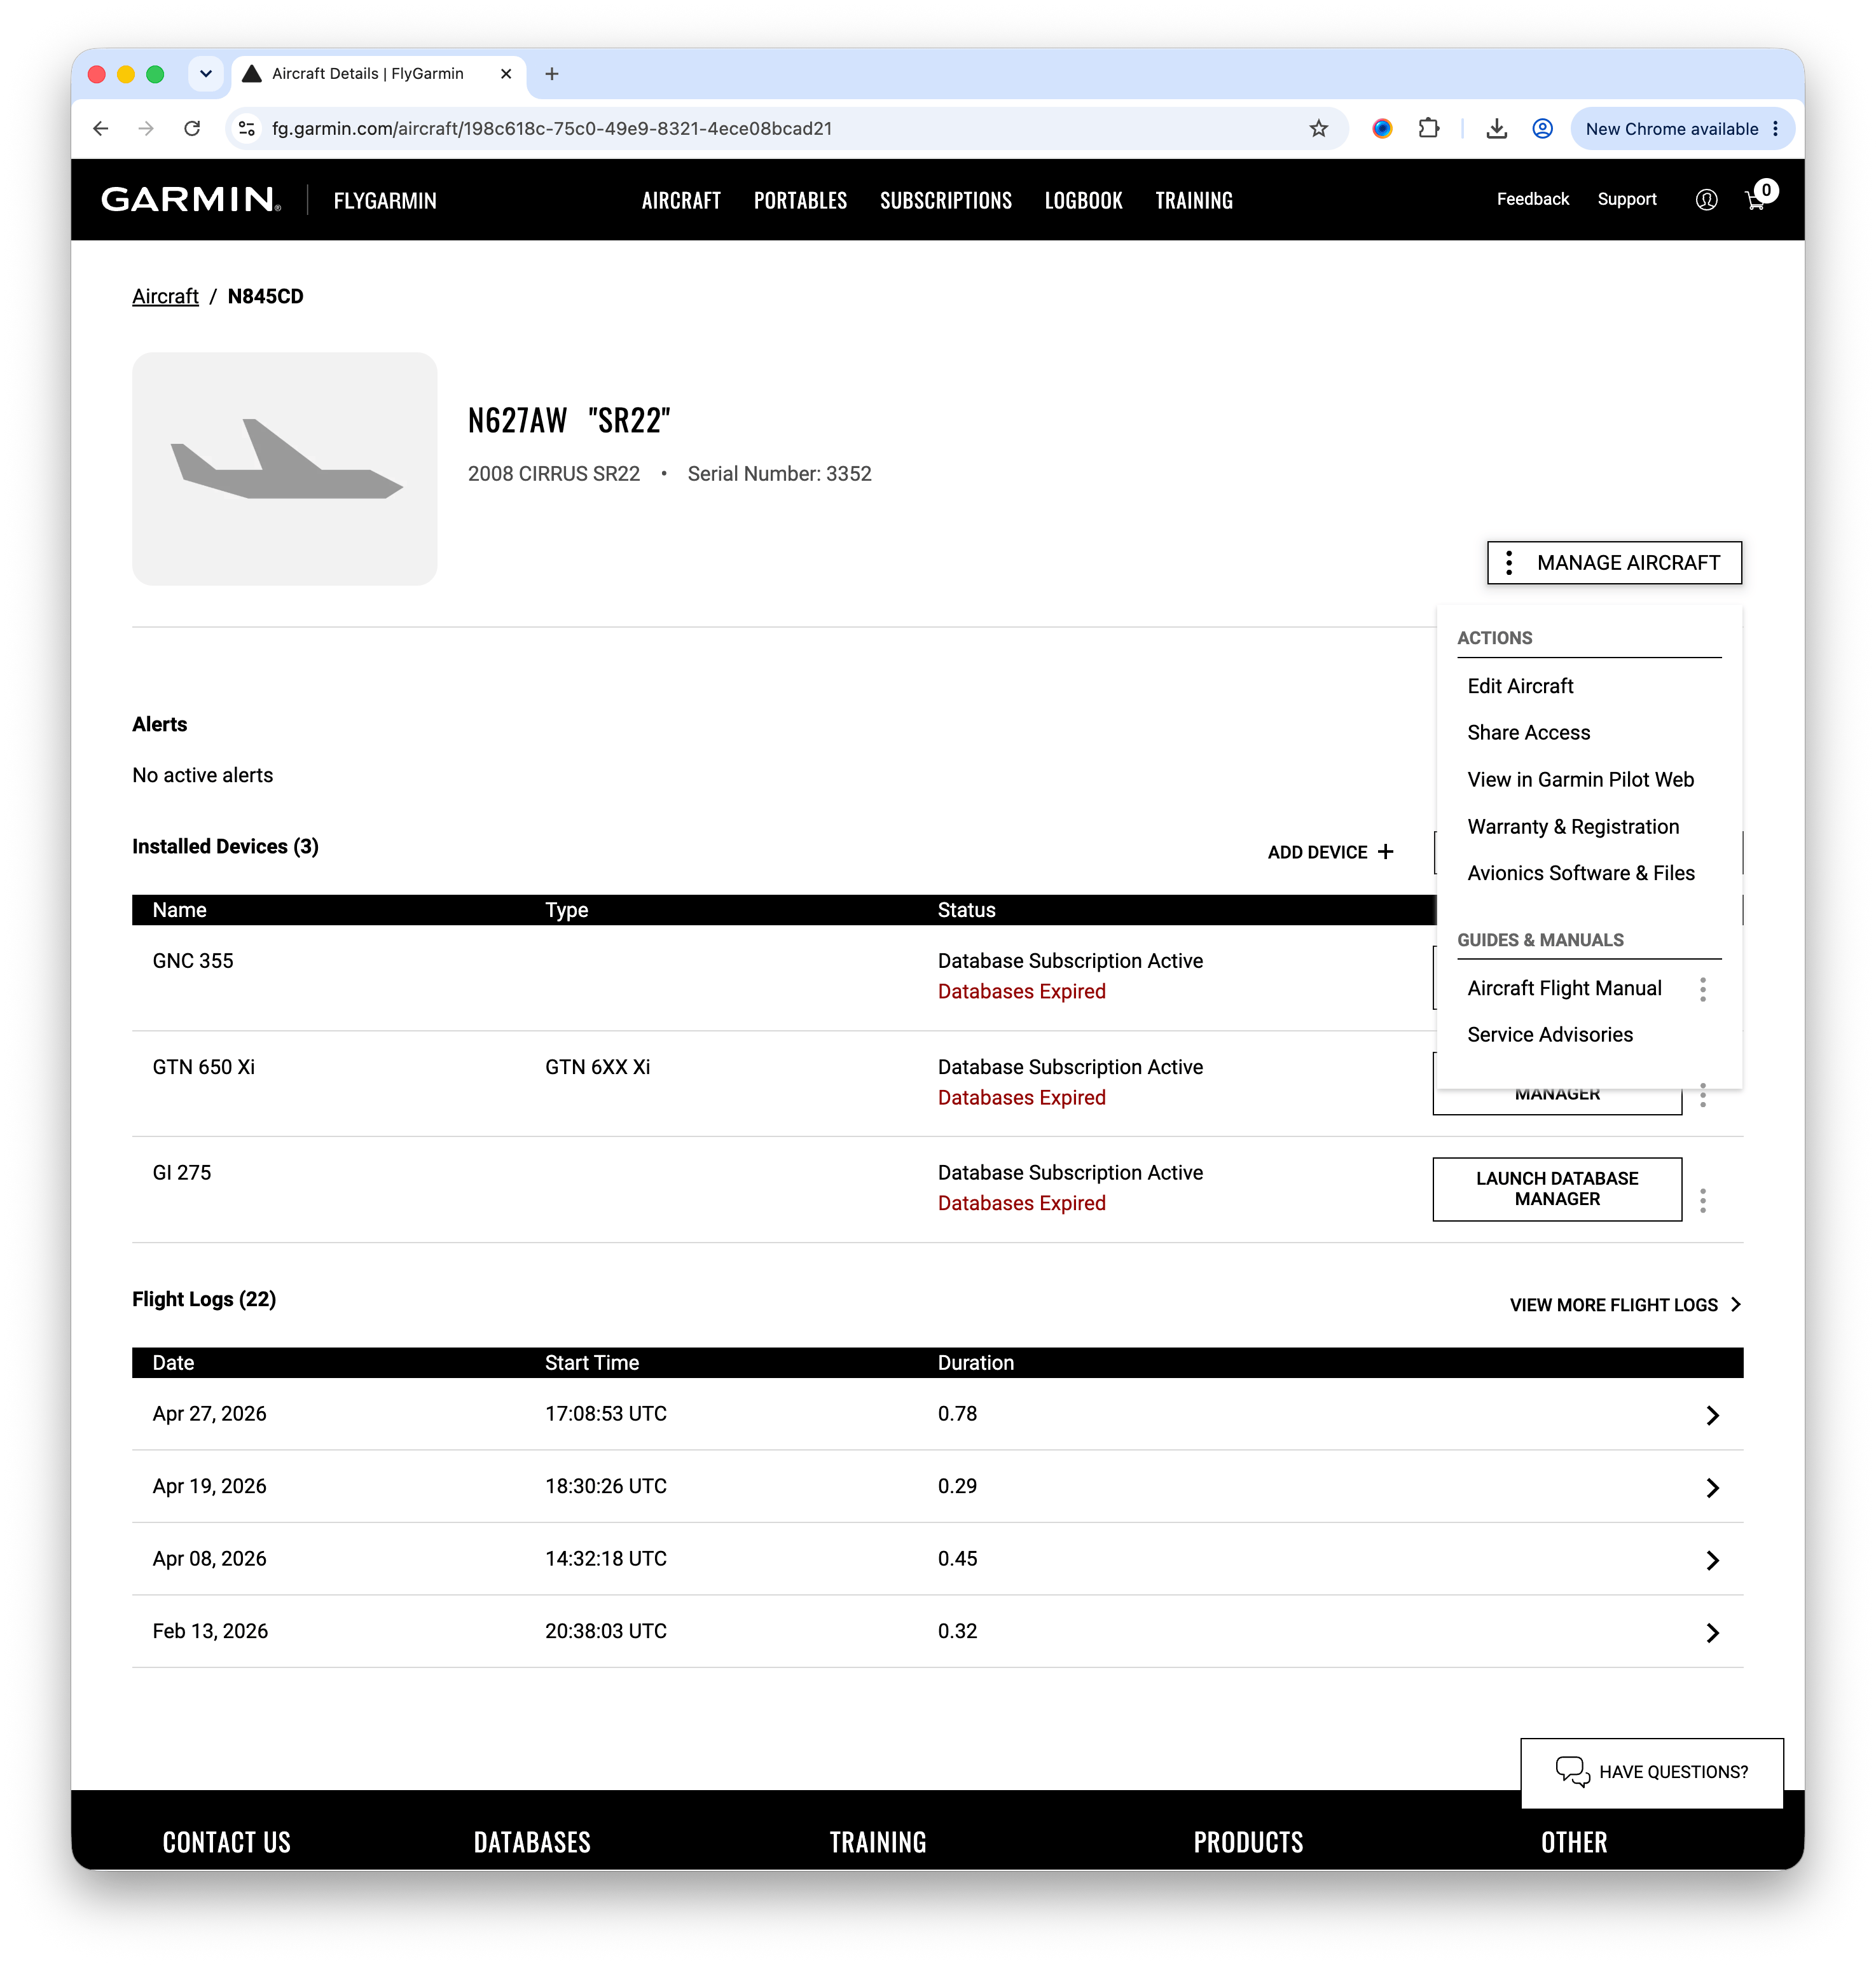The width and height of the screenshot is (1876, 1965).
Task: Open options dots beside Aircraft Flight Manual
Action: [x=1703, y=990]
